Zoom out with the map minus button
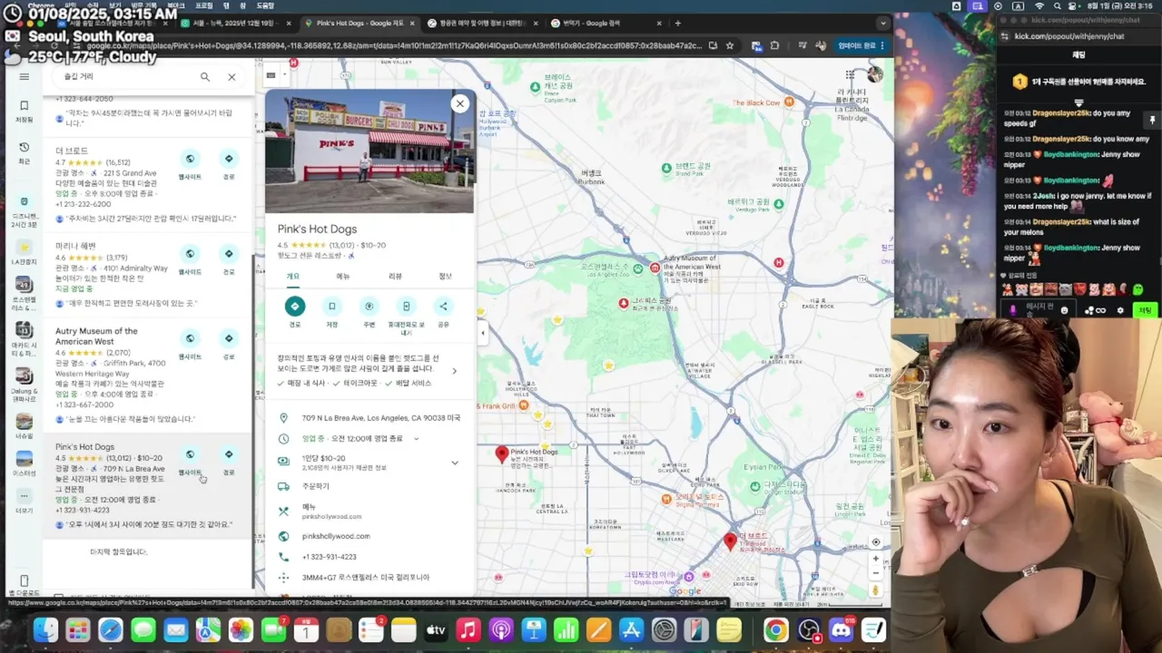The image size is (1162, 653). [x=875, y=574]
